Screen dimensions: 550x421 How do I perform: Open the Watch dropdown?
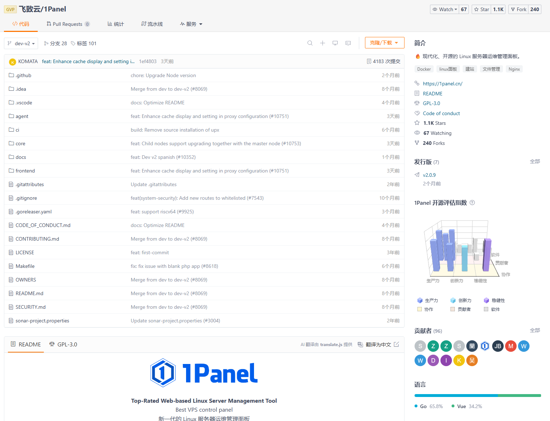click(x=445, y=9)
